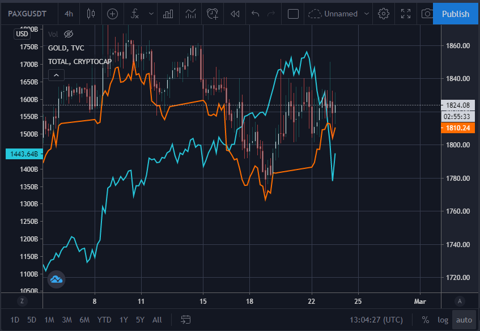Click the 22 date axis label
Viewport: 480px width, 331px height.
click(311, 302)
